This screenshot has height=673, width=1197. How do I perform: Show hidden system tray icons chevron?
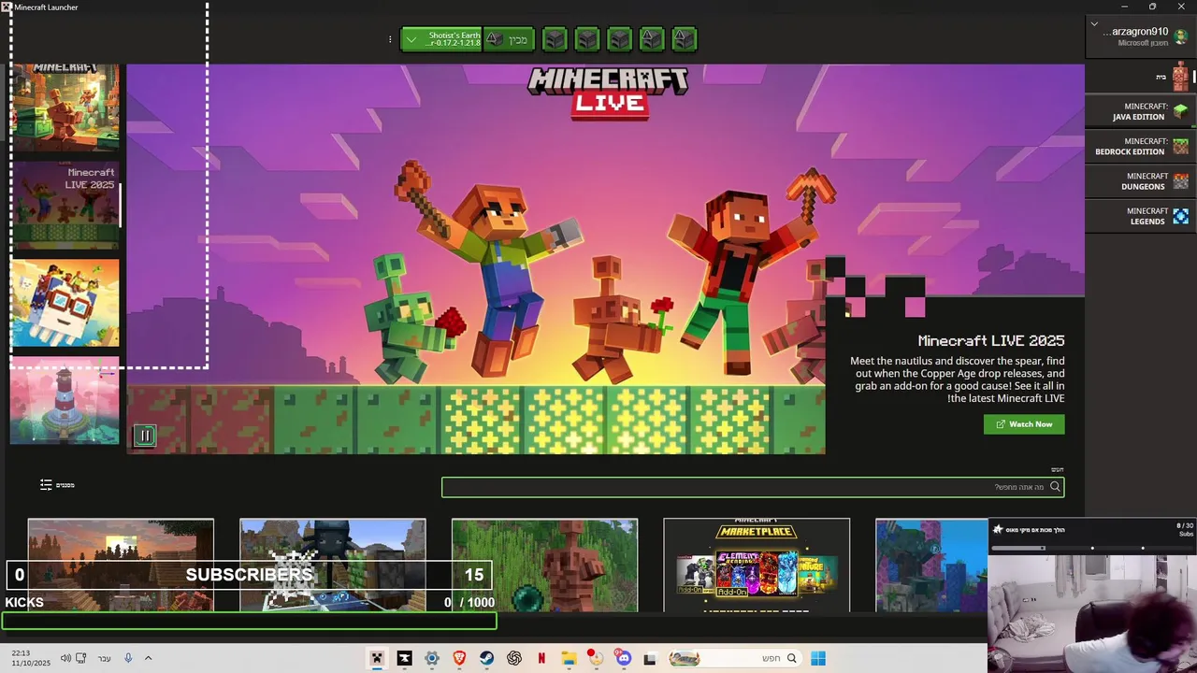[148, 658]
